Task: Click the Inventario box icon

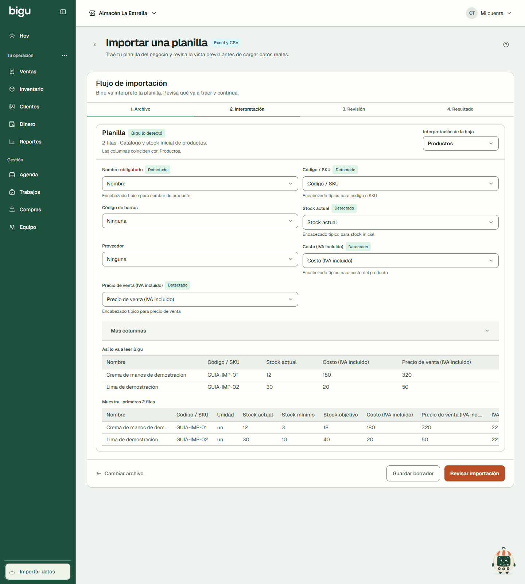Action: coord(12,89)
